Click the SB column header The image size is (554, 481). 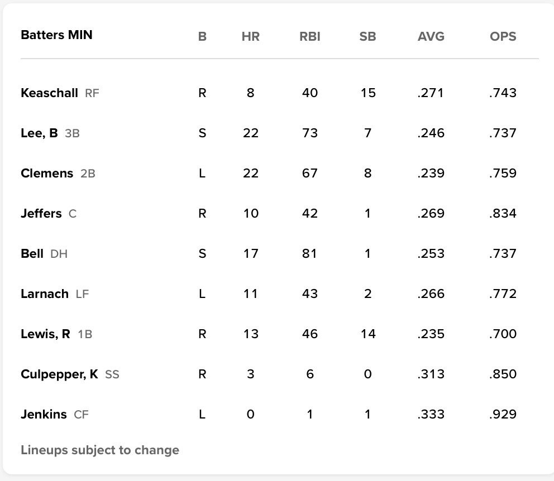coord(367,36)
